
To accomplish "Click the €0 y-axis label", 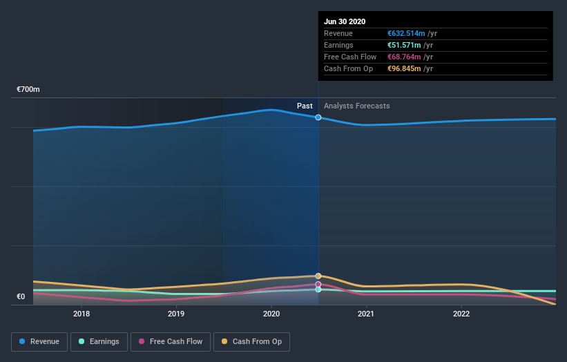I will click(21, 296).
